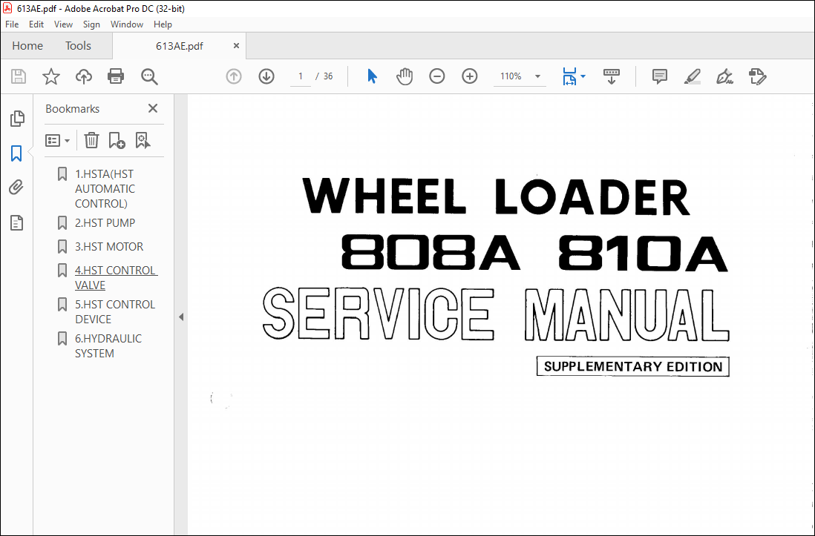
Task: Switch to the Home tab
Action: pyautogui.click(x=27, y=46)
